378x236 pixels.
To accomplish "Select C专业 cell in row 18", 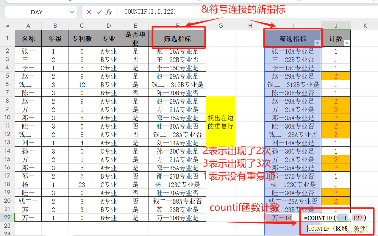I will (109, 184).
